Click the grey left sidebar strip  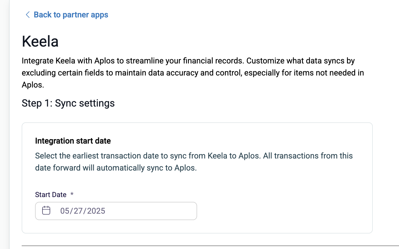pos(5,125)
